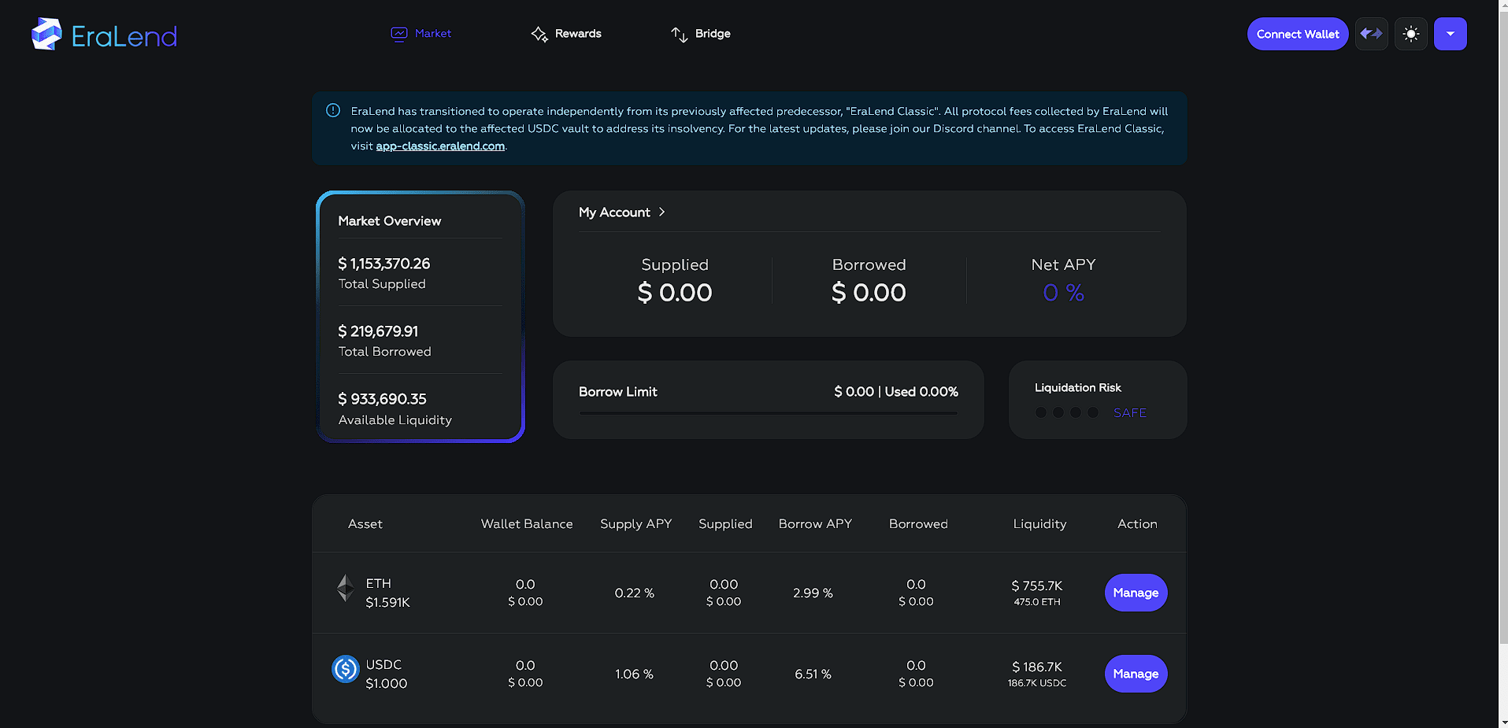1508x728 pixels.
Task: Toggle light theme with sun button
Action: pos(1410,34)
